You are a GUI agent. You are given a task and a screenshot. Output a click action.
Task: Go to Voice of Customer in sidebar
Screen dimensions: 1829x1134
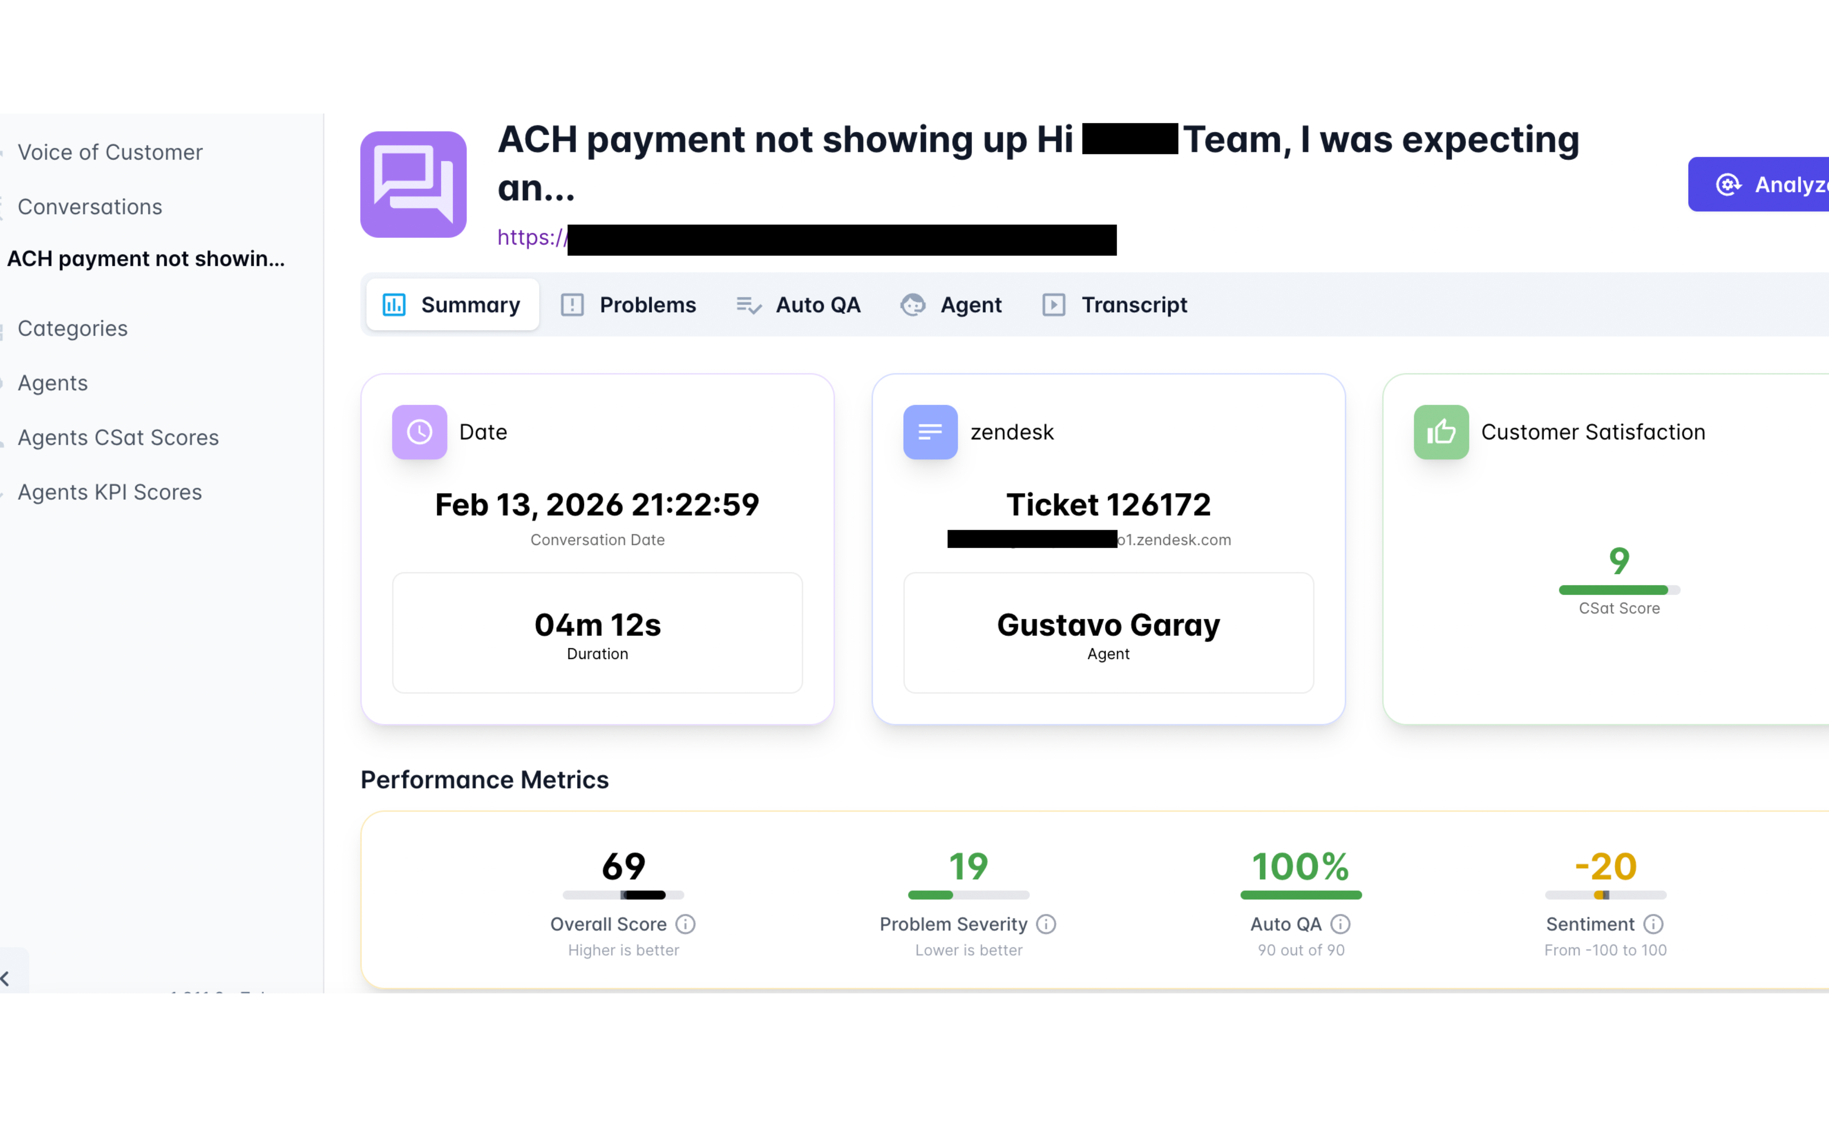pos(110,152)
